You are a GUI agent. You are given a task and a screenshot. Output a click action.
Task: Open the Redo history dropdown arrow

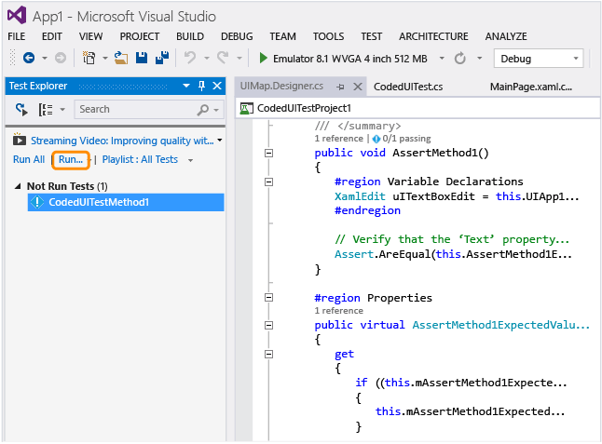pyautogui.click(x=239, y=59)
